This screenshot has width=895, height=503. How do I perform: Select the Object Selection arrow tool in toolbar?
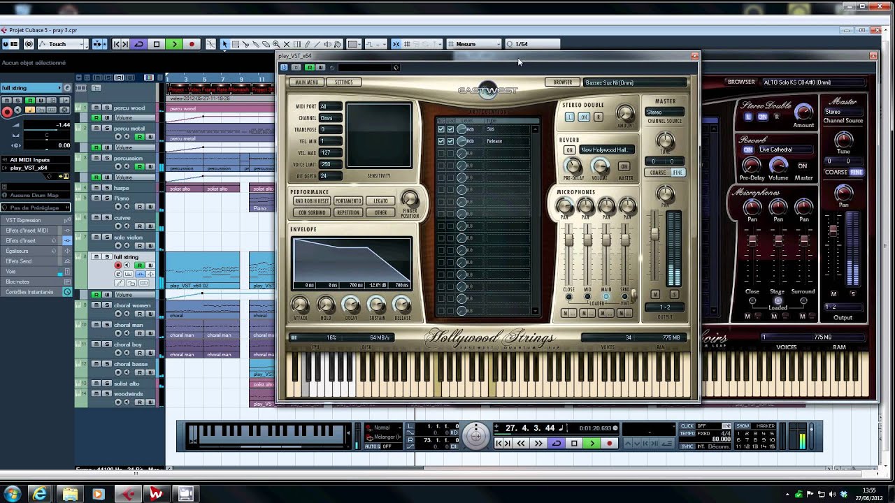(x=224, y=44)
